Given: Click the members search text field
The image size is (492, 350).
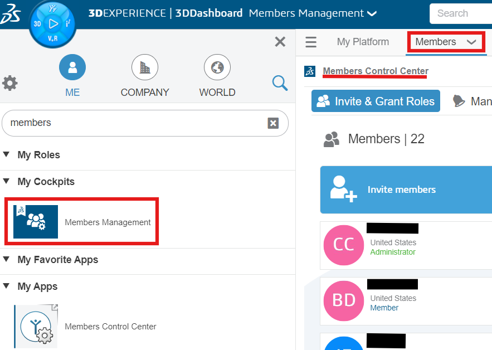Looking at the screenshot, I should (145, 123).
